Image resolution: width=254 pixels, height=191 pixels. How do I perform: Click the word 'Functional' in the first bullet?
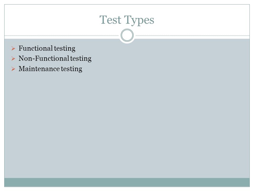tap(36, 48)
